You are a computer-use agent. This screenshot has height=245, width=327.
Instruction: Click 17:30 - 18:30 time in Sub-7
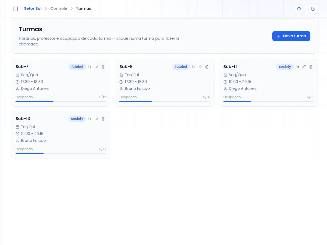[x=32, y=82]
